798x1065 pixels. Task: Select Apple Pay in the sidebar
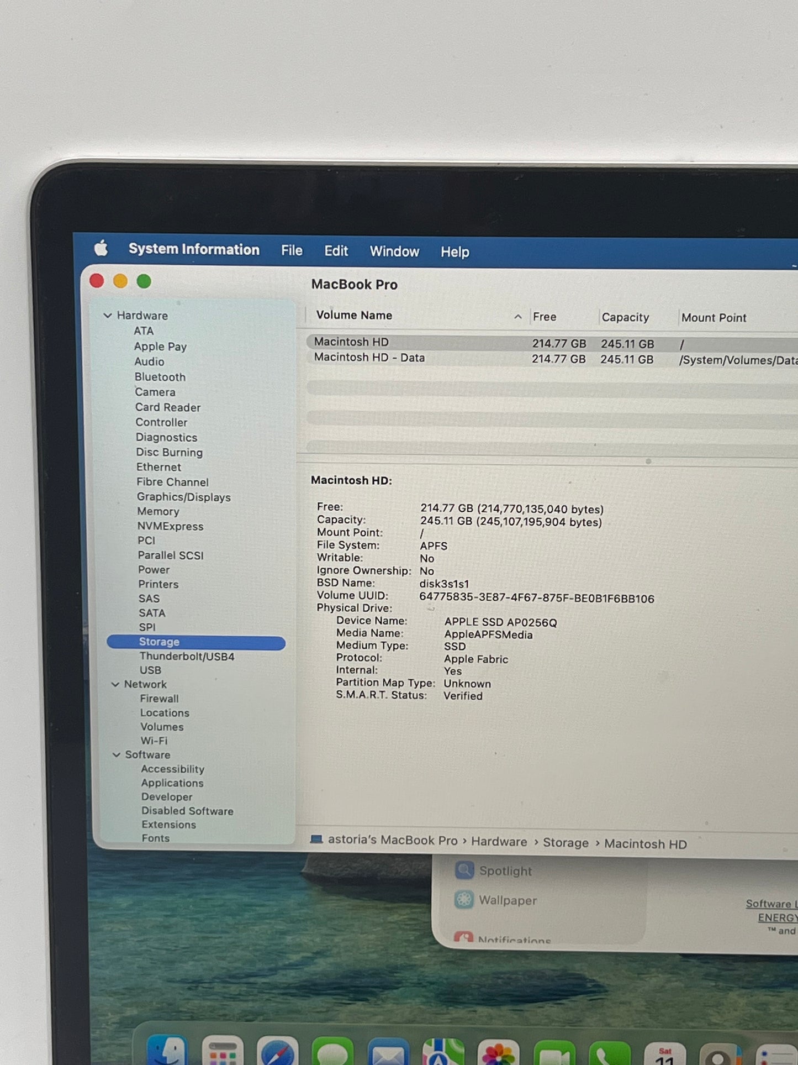[x=160, y=347]
